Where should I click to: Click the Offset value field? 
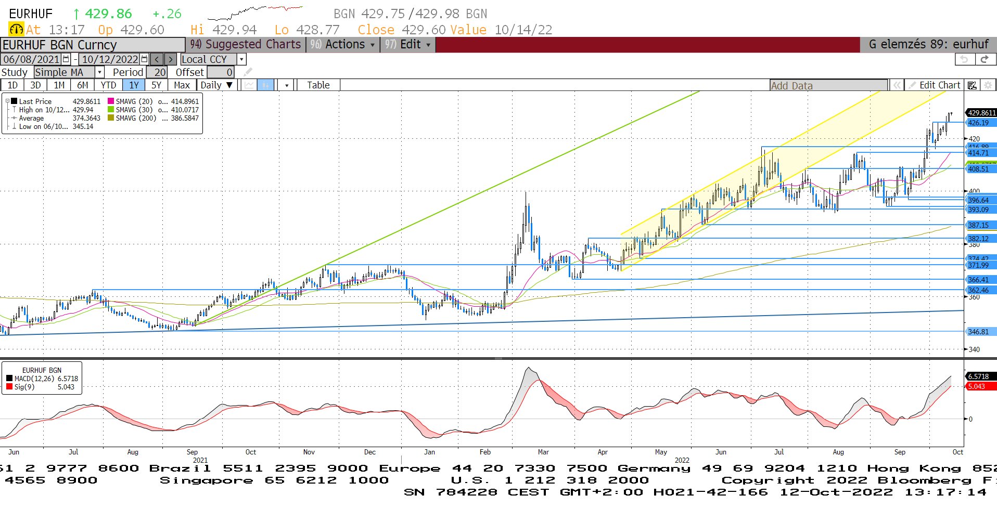(x=221, y=72)
